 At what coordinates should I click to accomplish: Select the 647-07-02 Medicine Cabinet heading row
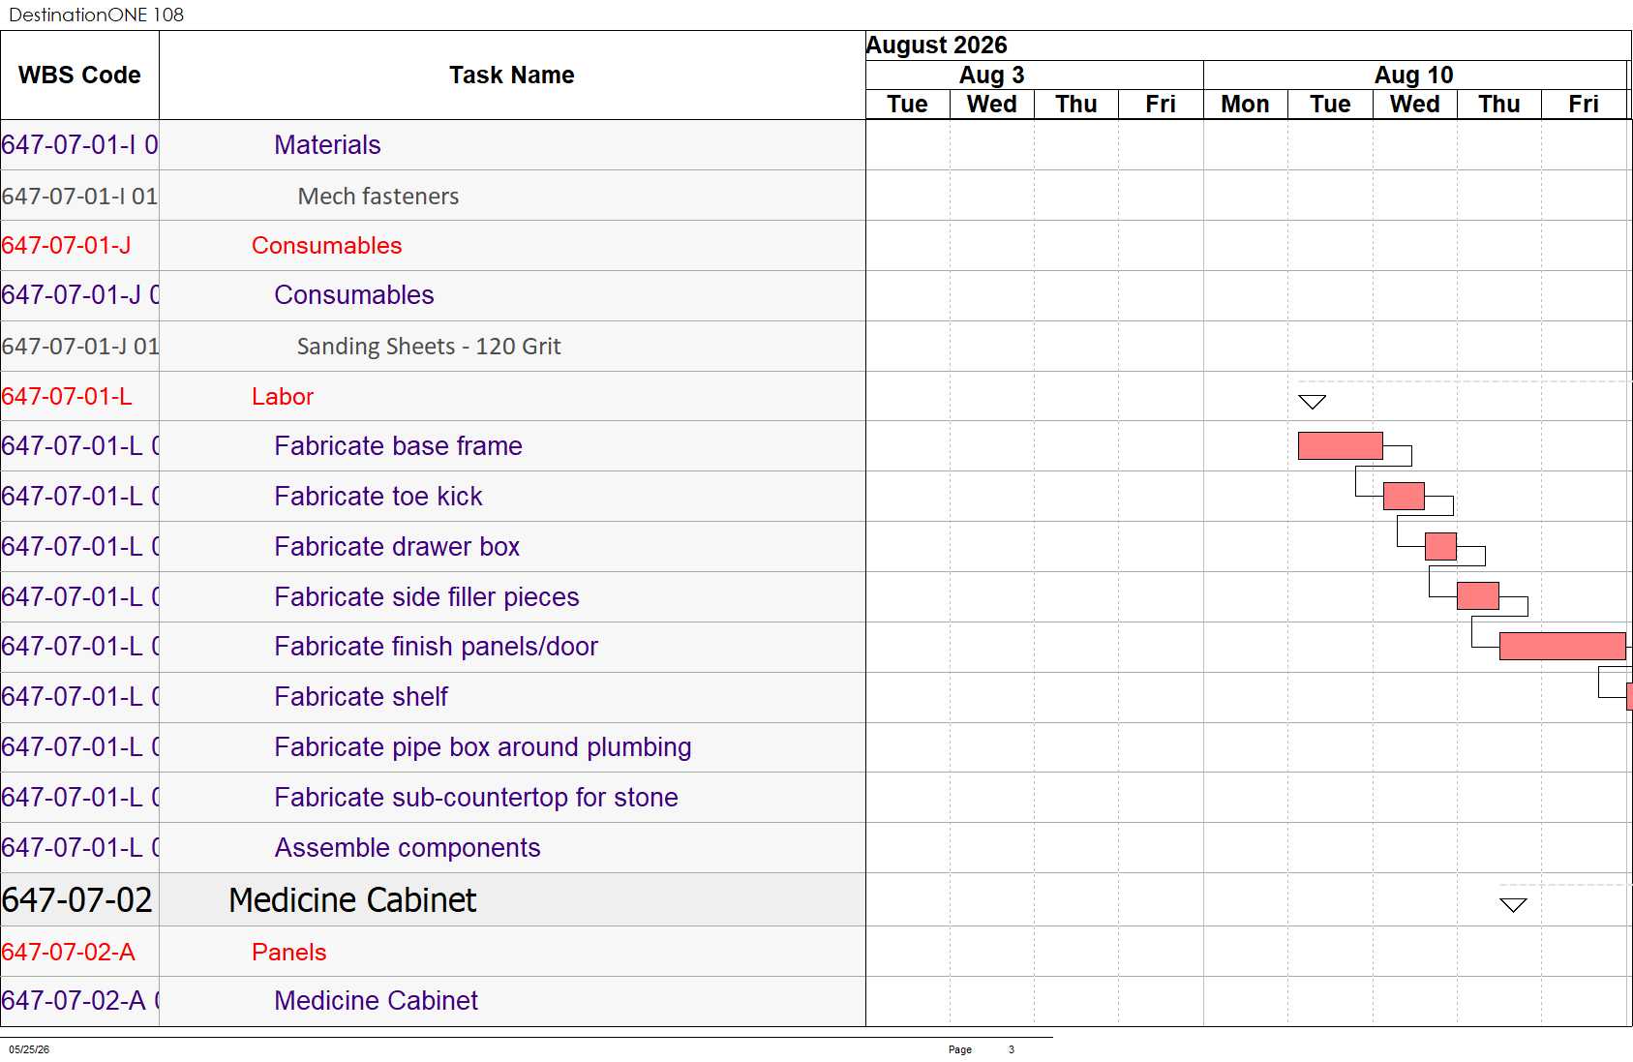(x=433, y=900)
